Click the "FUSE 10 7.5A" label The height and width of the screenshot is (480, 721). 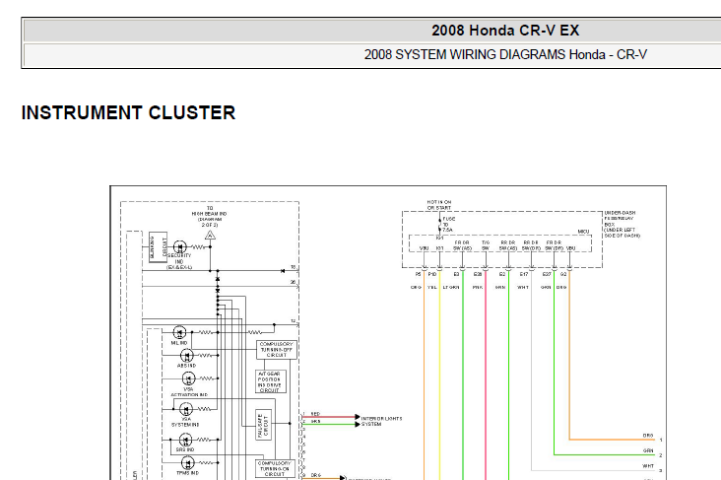coord(449,225)
